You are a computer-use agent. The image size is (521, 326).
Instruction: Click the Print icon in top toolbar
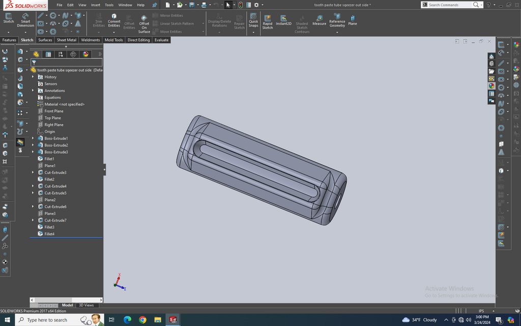click(204, 5)
